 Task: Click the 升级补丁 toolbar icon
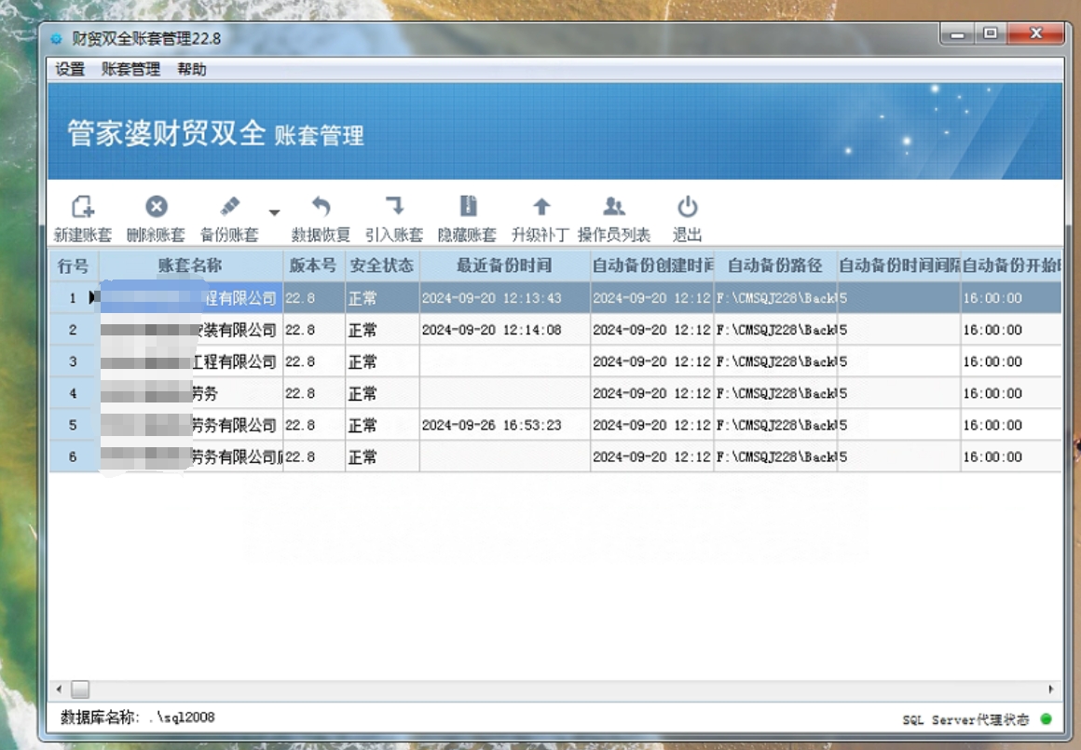pos(541,207)
